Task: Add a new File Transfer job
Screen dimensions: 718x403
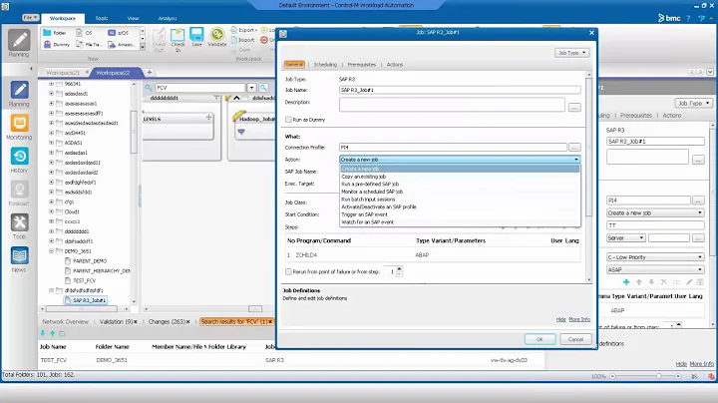Action: point(88,45)
